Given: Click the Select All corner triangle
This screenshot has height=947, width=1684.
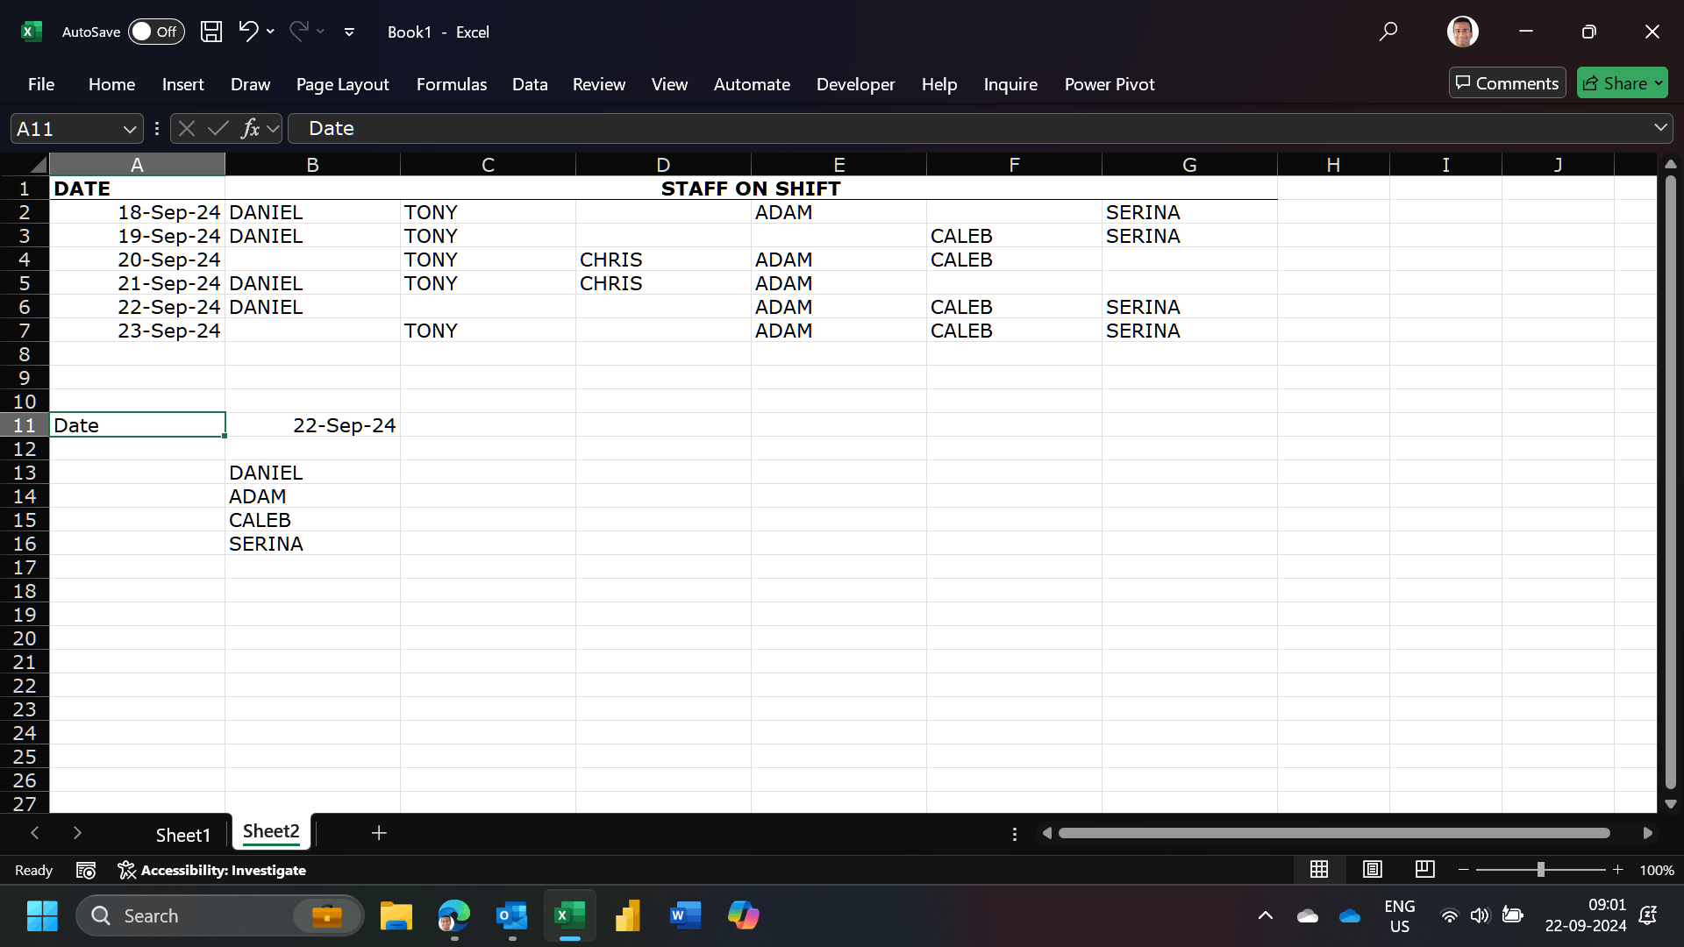Looking at the screenshot, I should [38, 165].
